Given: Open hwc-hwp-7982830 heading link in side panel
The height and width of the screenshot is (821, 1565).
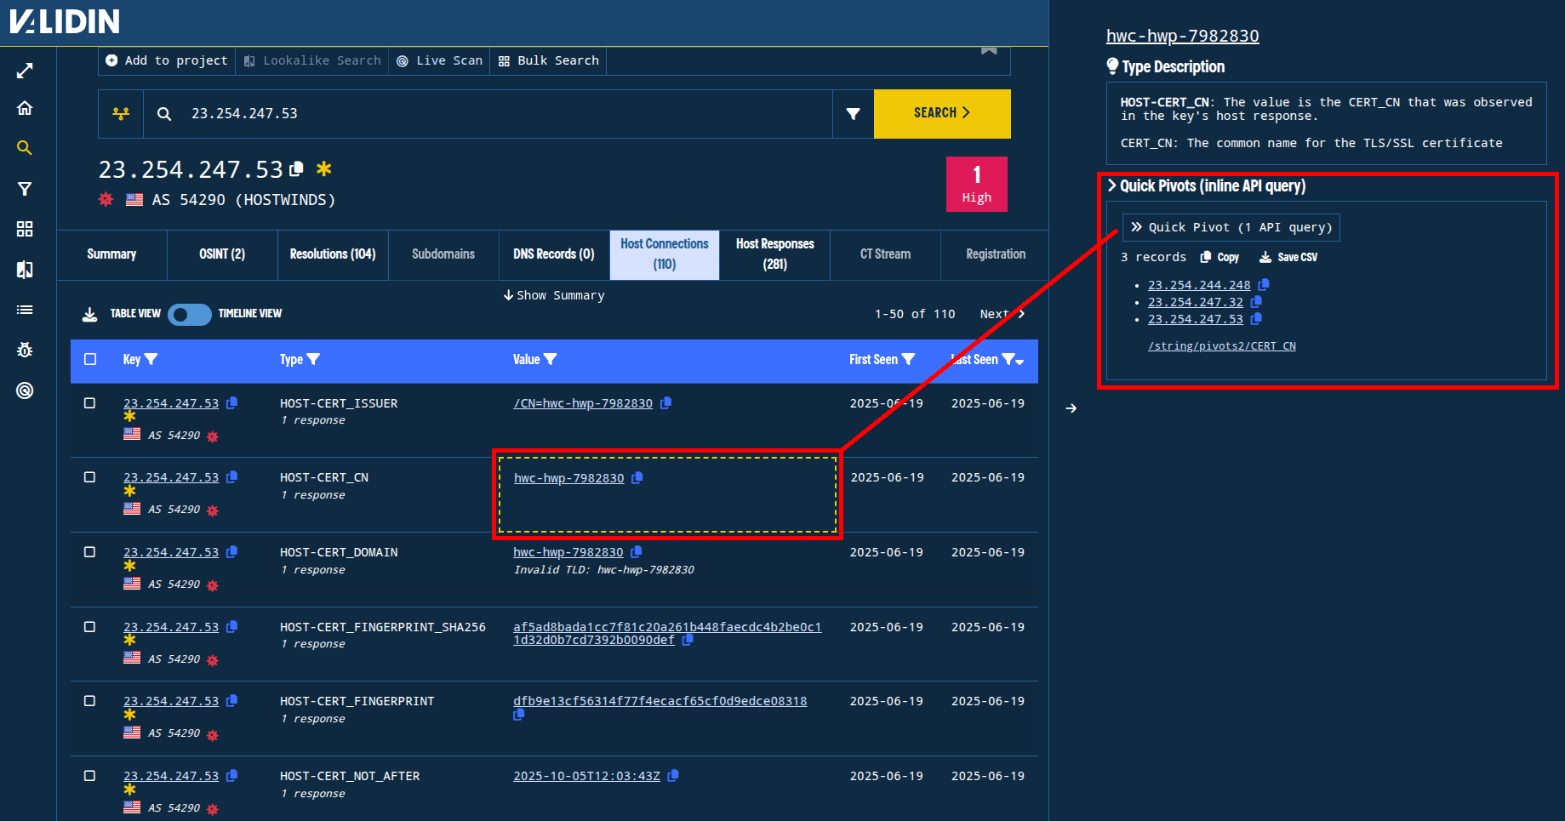Looking at the screenshot, I should click(1182, 36).
